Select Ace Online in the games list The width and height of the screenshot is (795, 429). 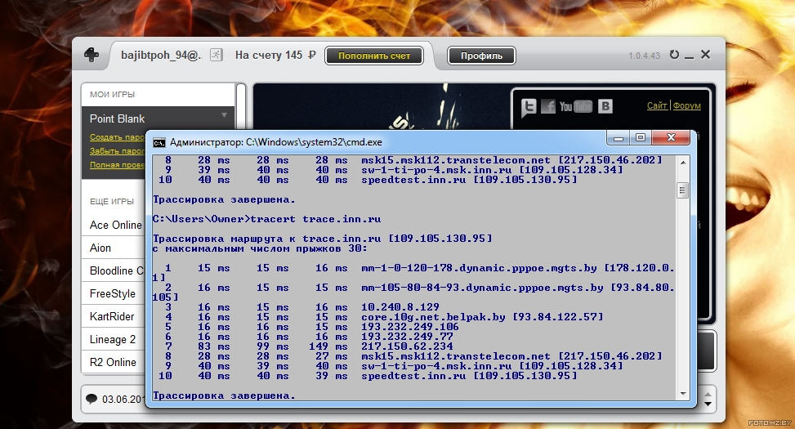115,225
